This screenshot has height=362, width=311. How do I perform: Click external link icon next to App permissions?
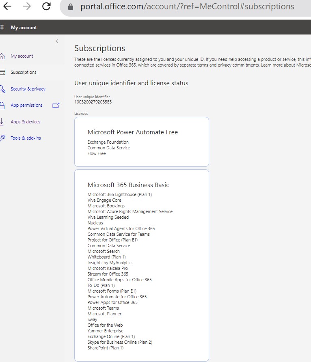click(56, 105)
